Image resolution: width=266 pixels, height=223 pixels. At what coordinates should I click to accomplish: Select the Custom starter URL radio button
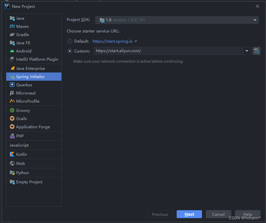70,51
